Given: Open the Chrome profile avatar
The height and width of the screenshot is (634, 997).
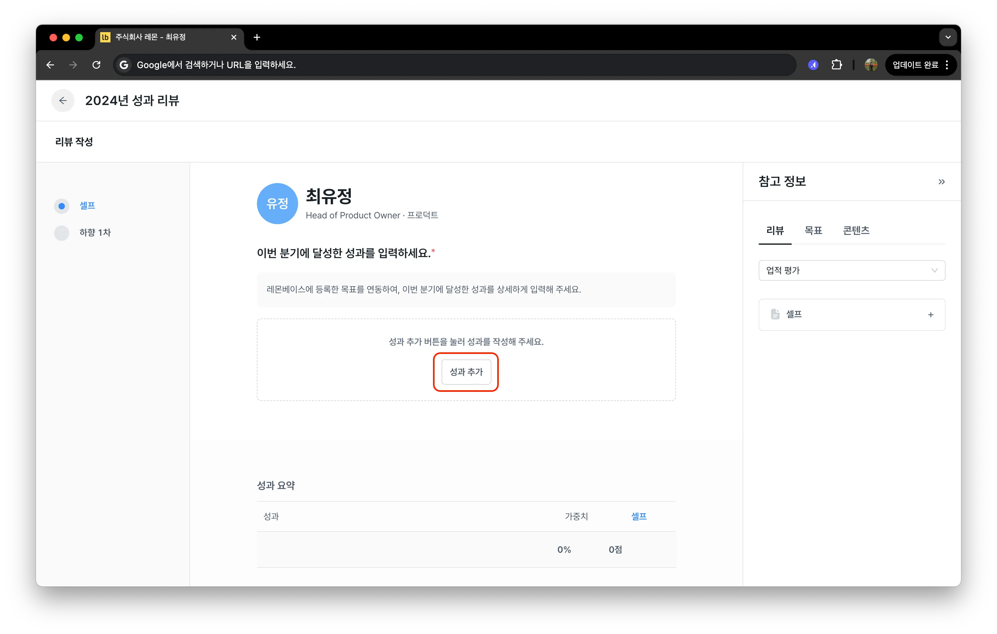Looking at the screenshot, I should click(871, 65).
